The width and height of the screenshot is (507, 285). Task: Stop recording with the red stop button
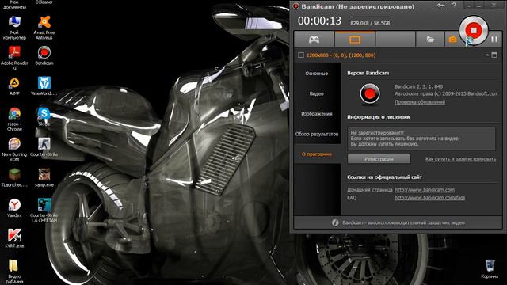(x=474, y=30)
